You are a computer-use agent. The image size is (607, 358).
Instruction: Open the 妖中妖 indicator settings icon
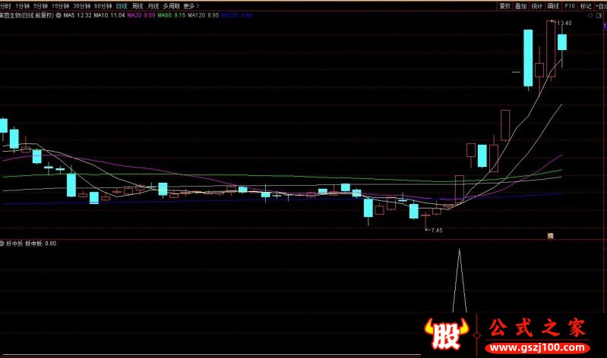click(x=2, y=243)
